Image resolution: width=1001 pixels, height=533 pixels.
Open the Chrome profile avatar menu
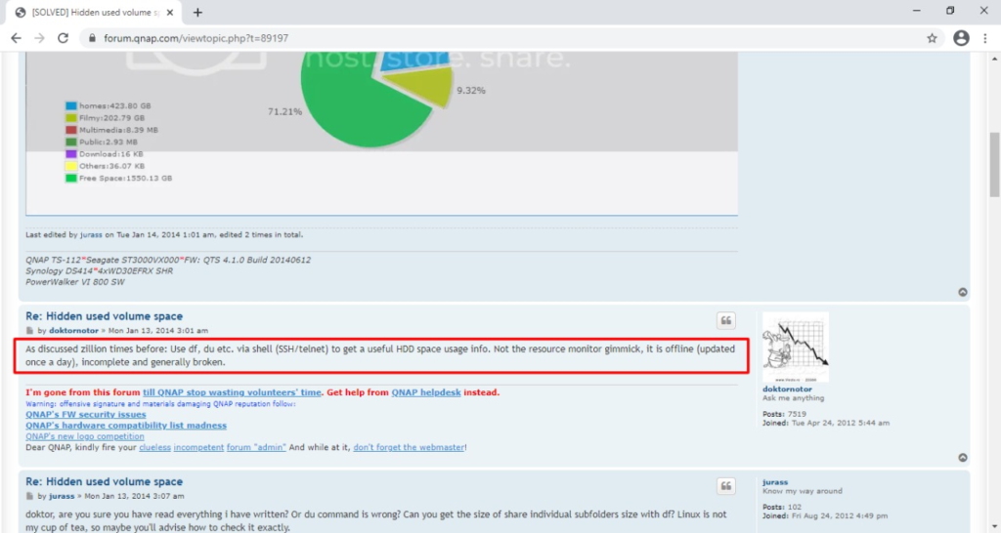click(961, 38)
